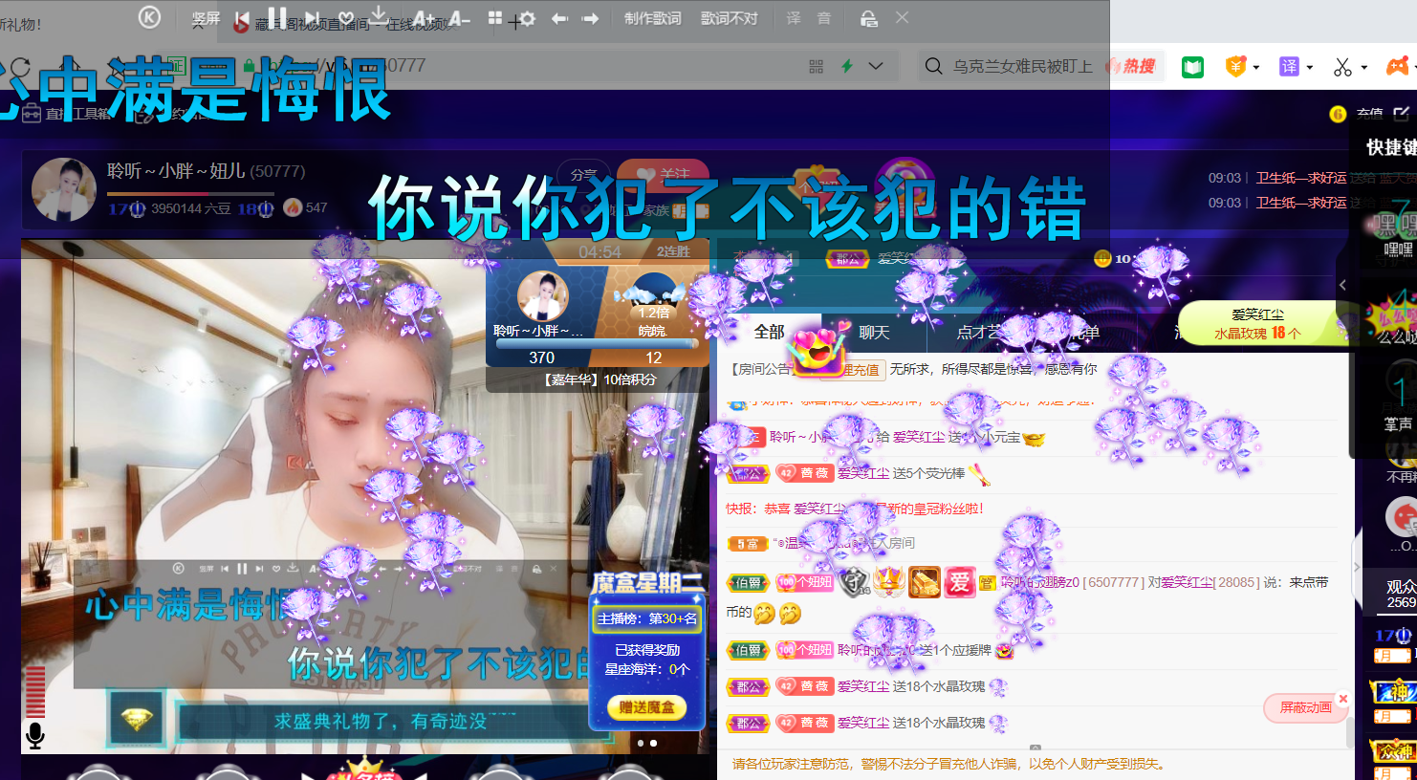
Task: Click 卫生纸—求好运 link in first 09:03 row
Action: (1300, 178)
